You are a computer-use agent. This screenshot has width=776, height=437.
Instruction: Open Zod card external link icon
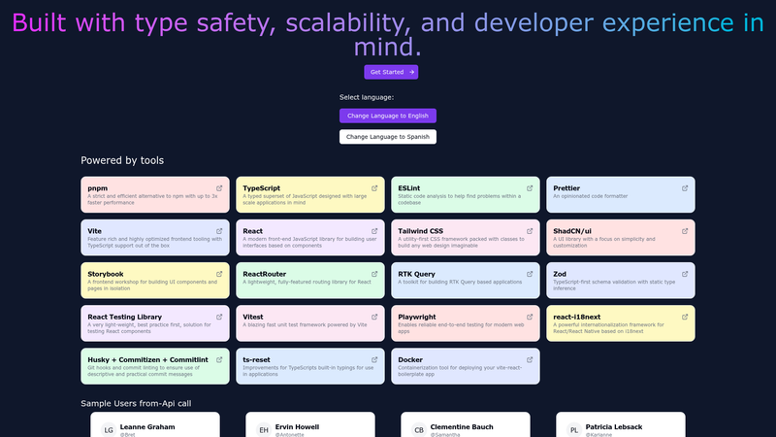pos(685,274)
